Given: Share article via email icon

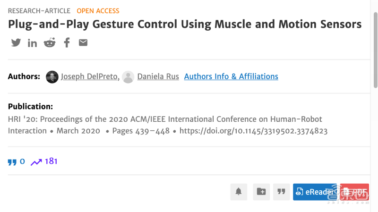Looking at the screenshot, I should tap(83, 43).
